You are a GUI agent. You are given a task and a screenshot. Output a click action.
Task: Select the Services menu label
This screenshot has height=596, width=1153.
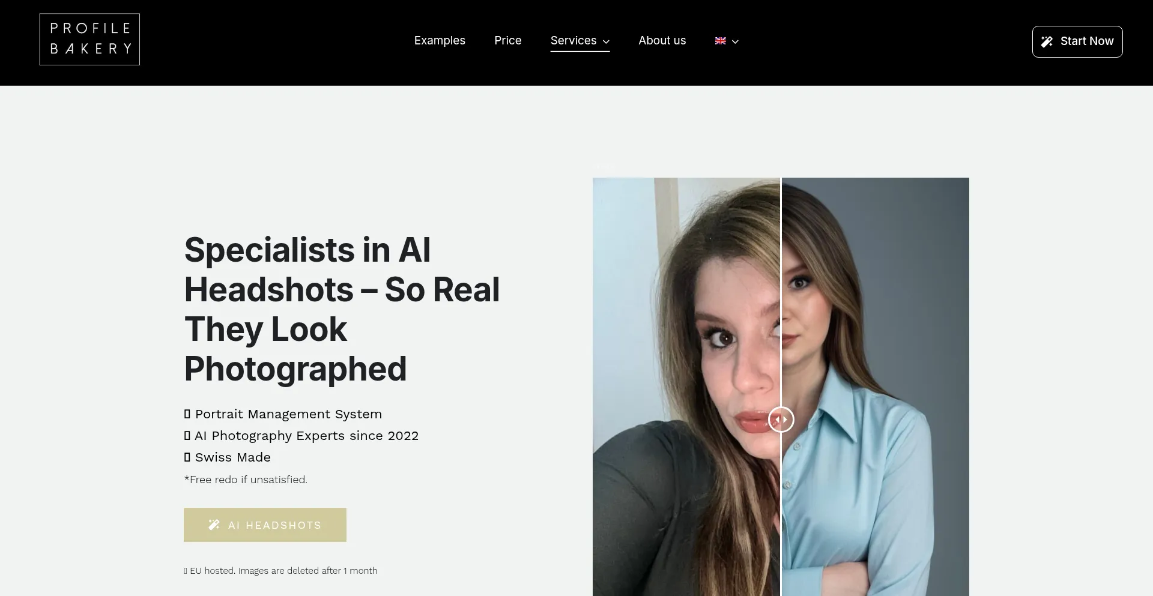click(573, 40)
